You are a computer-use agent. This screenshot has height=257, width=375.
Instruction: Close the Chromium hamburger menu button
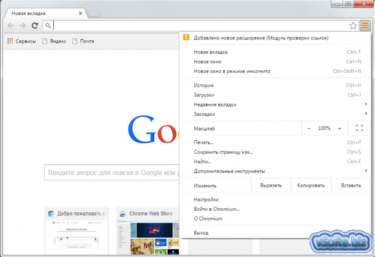coord(365,26)
